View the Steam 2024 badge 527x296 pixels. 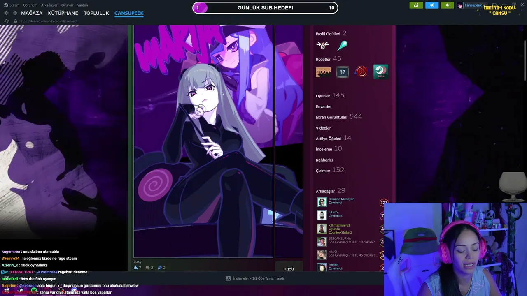click(x=381, y=72)
